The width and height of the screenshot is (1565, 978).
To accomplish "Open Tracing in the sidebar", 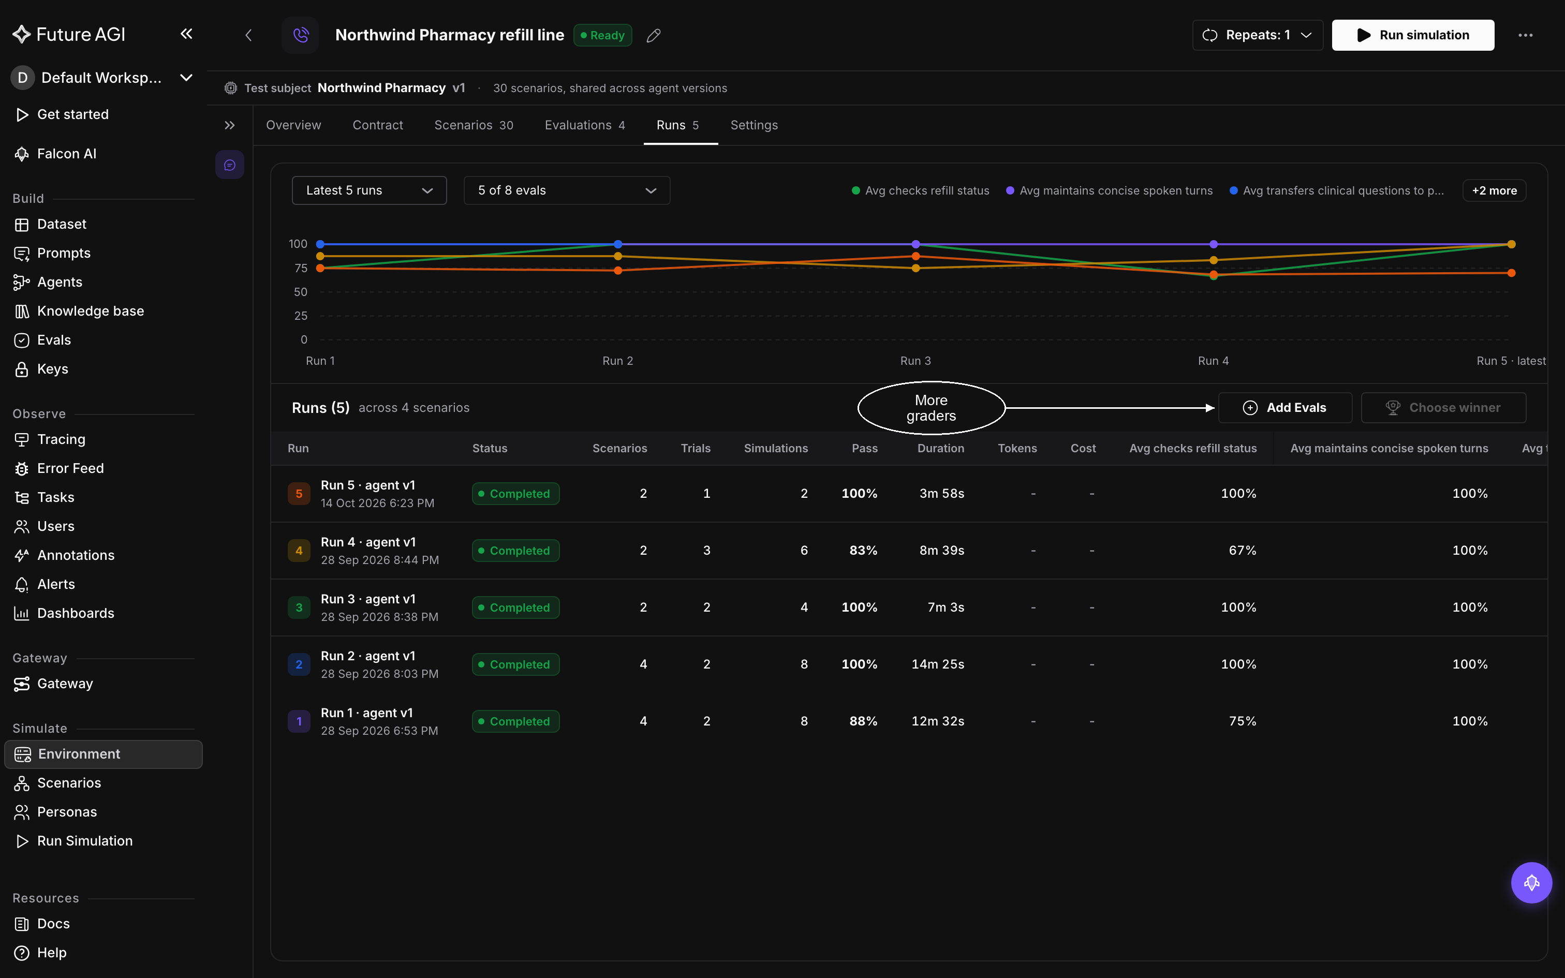I will (x=61, y=439).
